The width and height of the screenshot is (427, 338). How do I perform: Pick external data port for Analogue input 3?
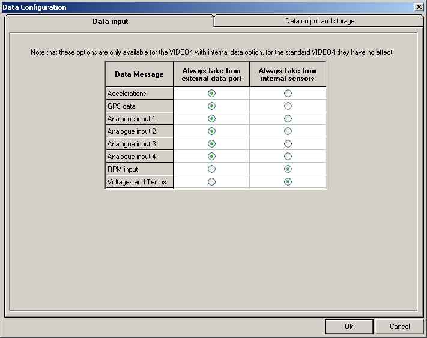211,144
